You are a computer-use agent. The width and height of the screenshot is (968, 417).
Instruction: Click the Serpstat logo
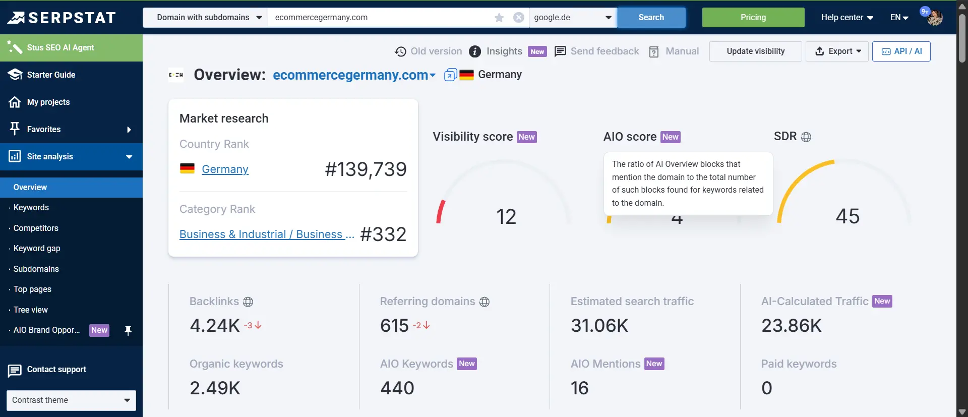[x=62, y=18]
